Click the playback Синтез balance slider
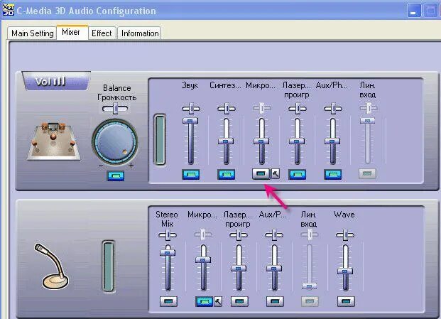The image size is (441, 319). point(227,108)
